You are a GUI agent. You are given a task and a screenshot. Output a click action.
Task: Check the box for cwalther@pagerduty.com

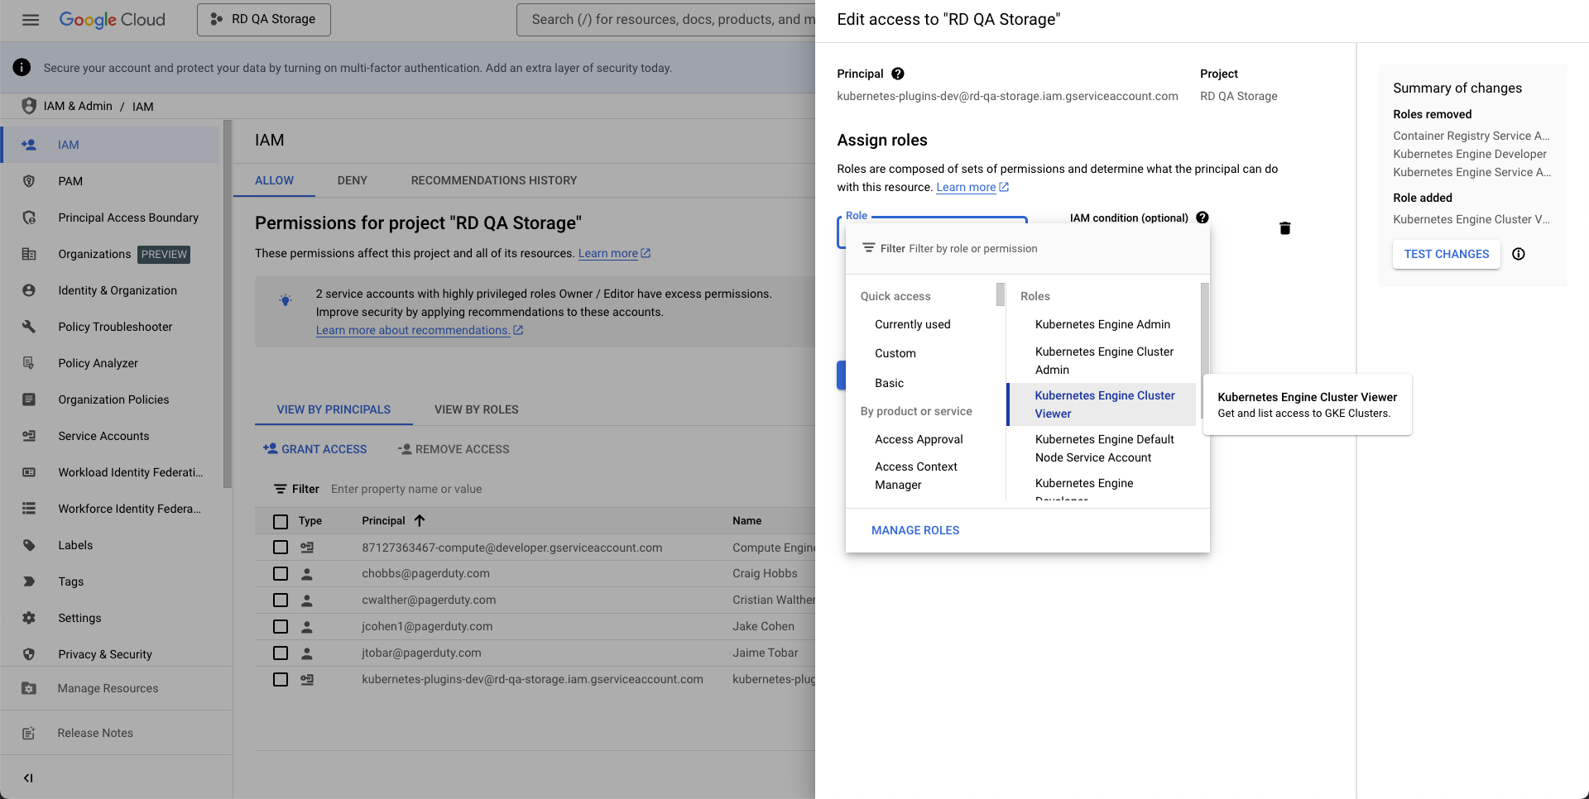click(281, 600)
